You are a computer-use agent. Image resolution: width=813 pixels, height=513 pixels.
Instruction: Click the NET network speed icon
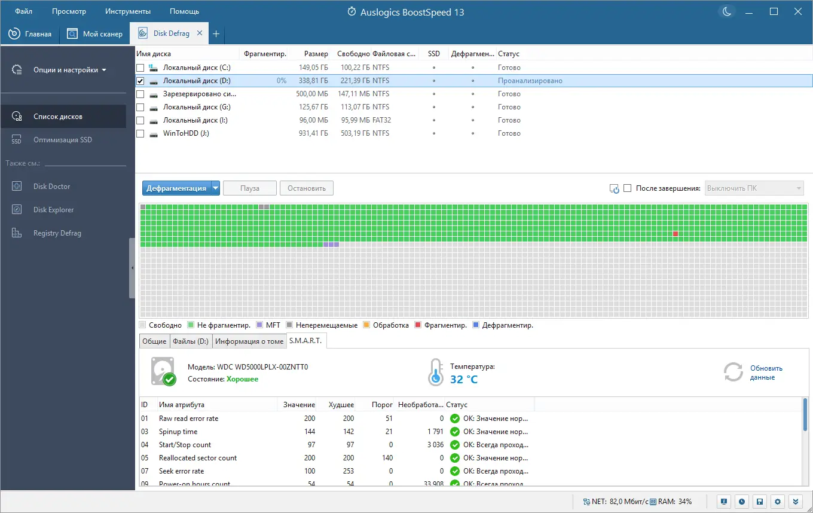586,502
